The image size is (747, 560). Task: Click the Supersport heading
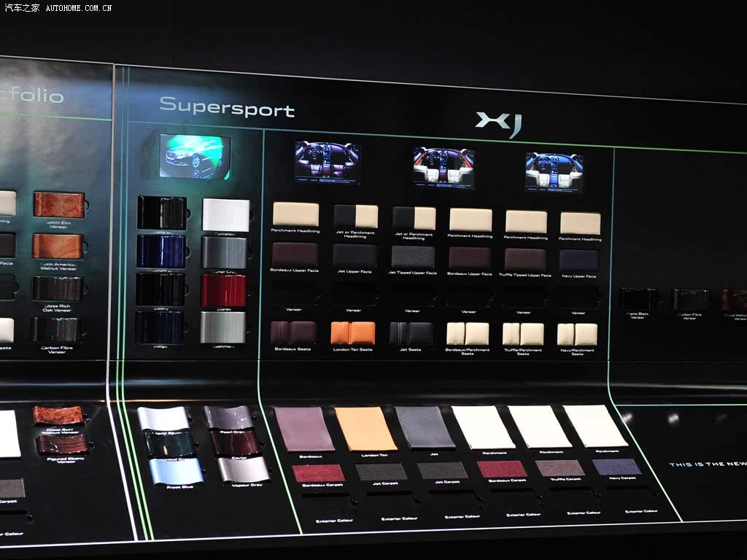click(227, 107)
